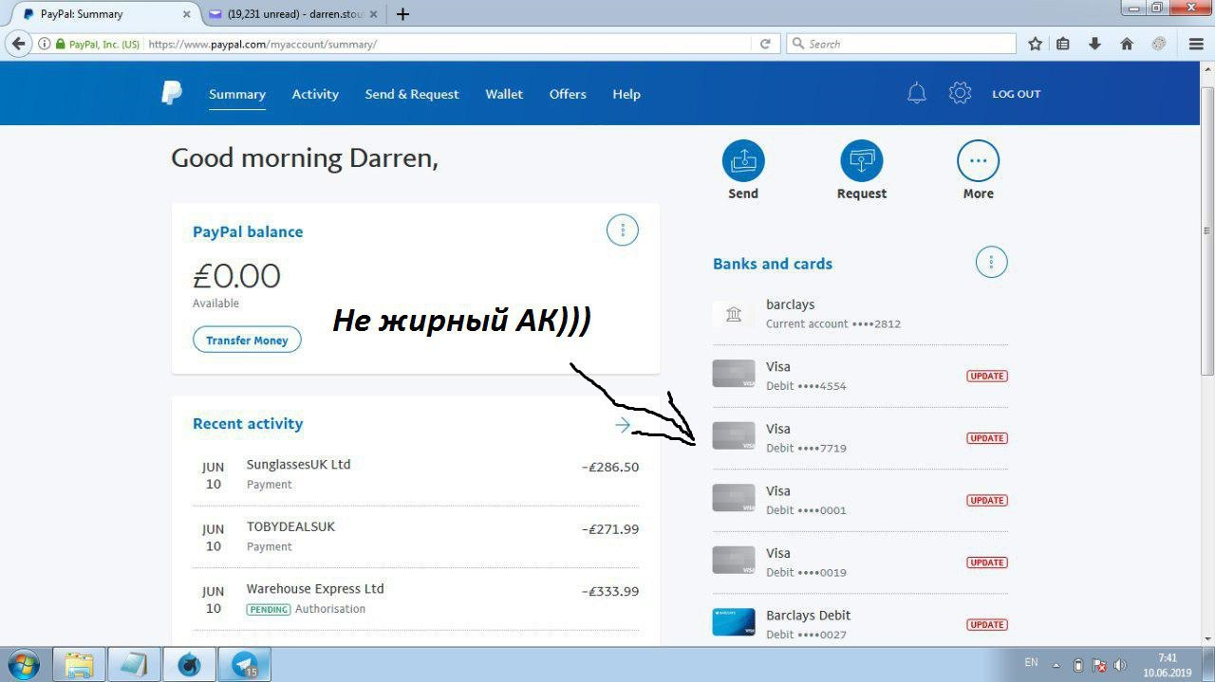Open the Firefox hamburger menu
The height and width of the screenshot is (682, 1215).
[x=1196, y=44]
